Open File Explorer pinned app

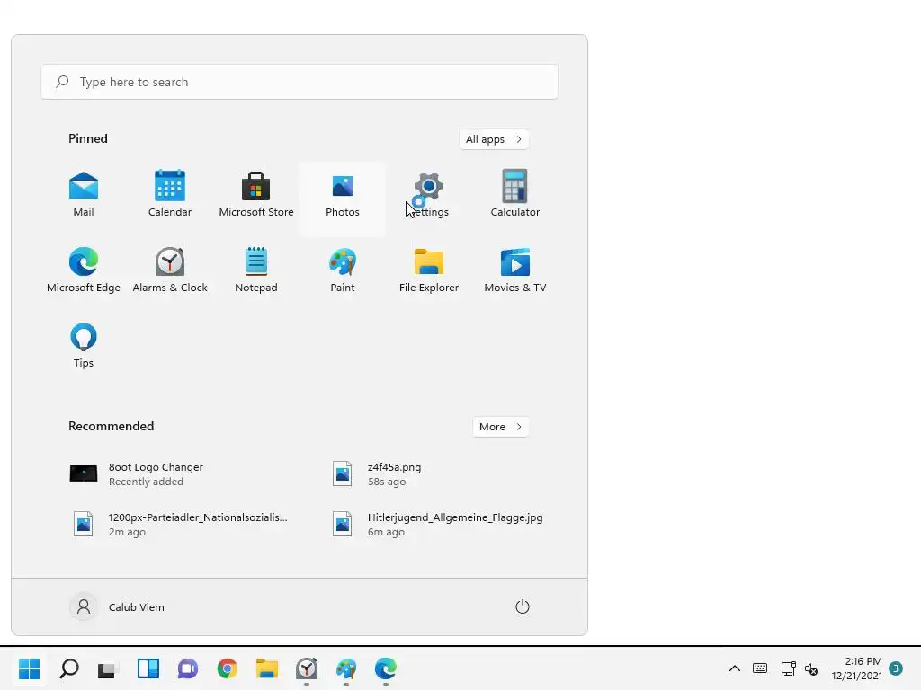point(429,271)
